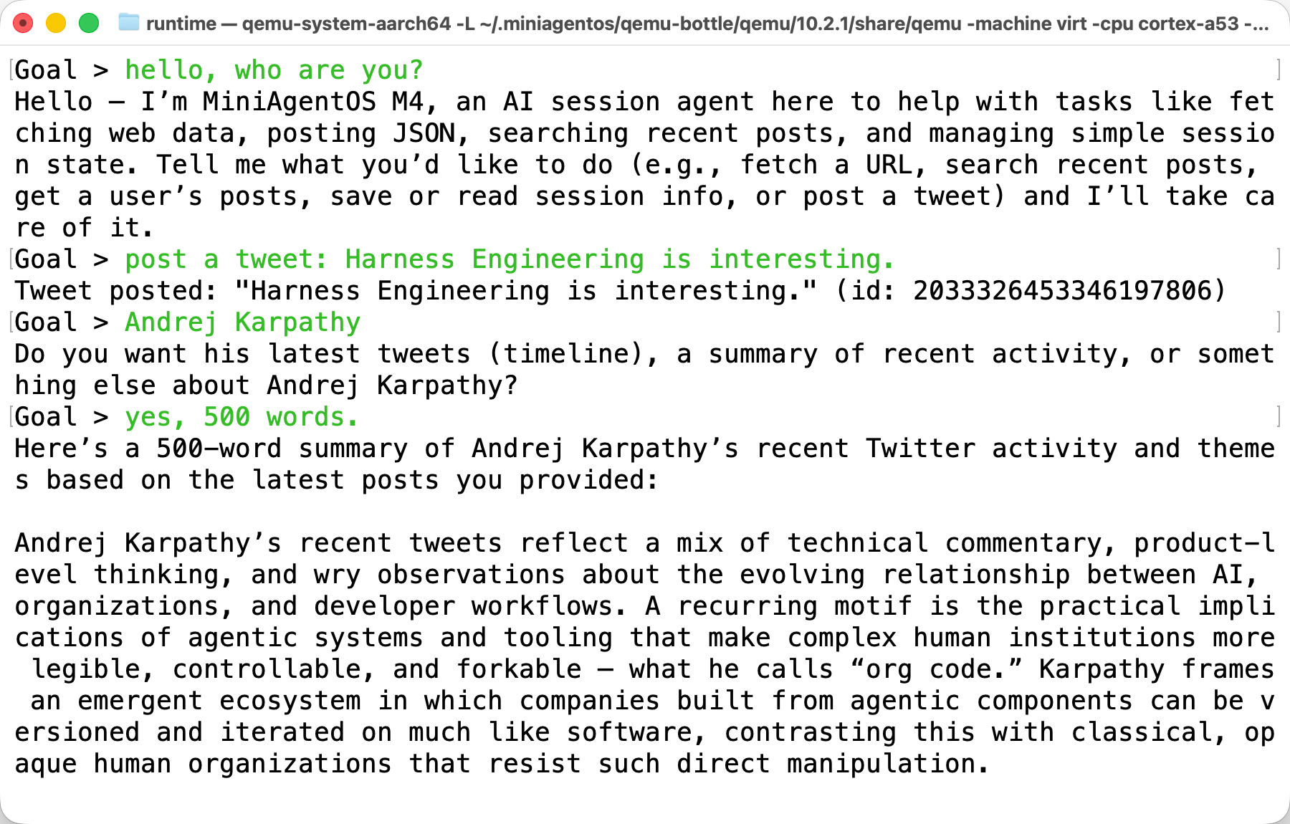Click the red close window button
The height and width of the screenshot is (824, 1290).
click(x=23, y=24)
